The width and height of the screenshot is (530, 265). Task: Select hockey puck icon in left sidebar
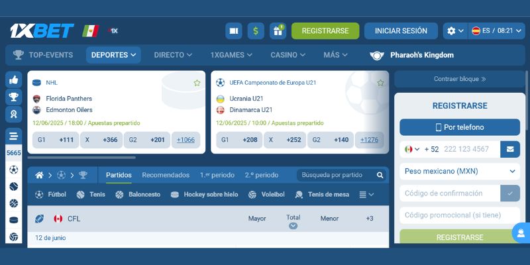[x=13, y=220]
